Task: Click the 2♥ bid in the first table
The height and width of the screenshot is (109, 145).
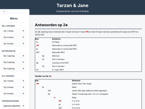Action: pos(37,45)
